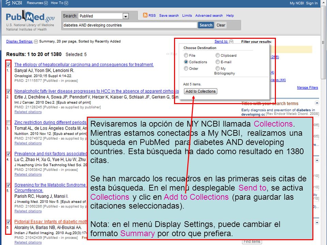The width and height of the screenshot is (327, 245).
Task: Open the Limits page
Action: (x=187, y=15)
